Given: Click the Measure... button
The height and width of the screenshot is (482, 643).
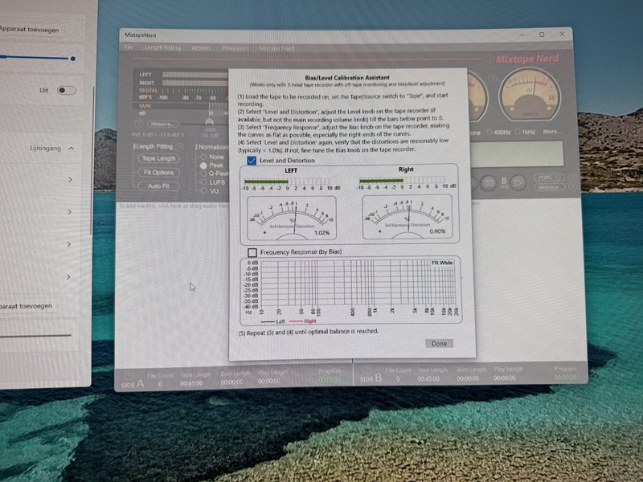Looking at the screenshot, I should (x=162, y=124).
